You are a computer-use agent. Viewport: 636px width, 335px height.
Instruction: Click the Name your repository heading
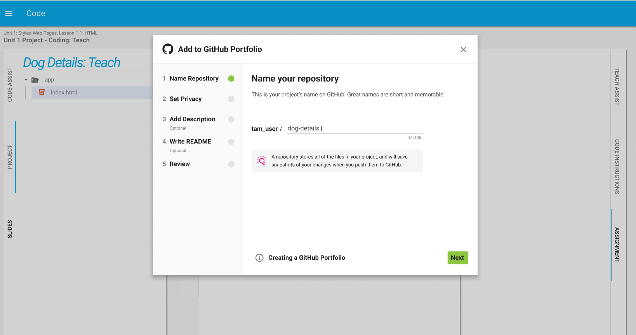295,79
